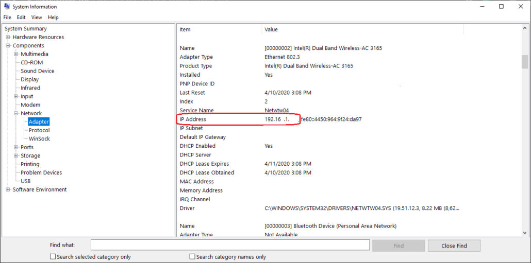Click the Item column header

(x=219, y=29)
